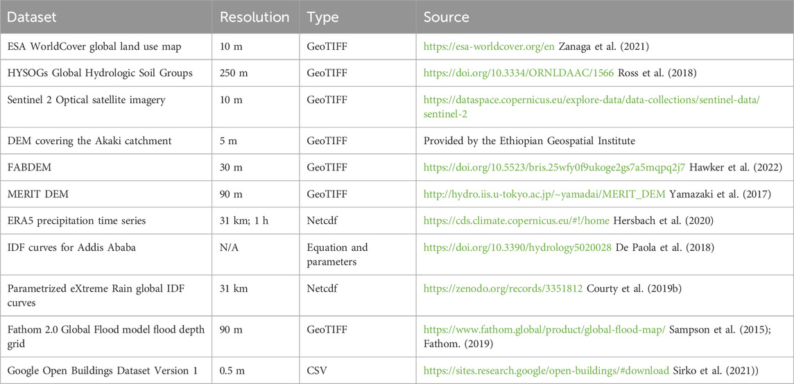This screenshot has width=794, height=384.
Task: Click the Resolution column header
Action: 254,16
